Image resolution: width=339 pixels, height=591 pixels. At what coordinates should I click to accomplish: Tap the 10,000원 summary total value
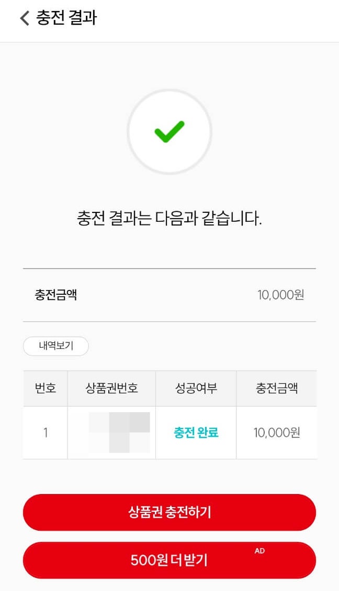(x=280, y=295)
